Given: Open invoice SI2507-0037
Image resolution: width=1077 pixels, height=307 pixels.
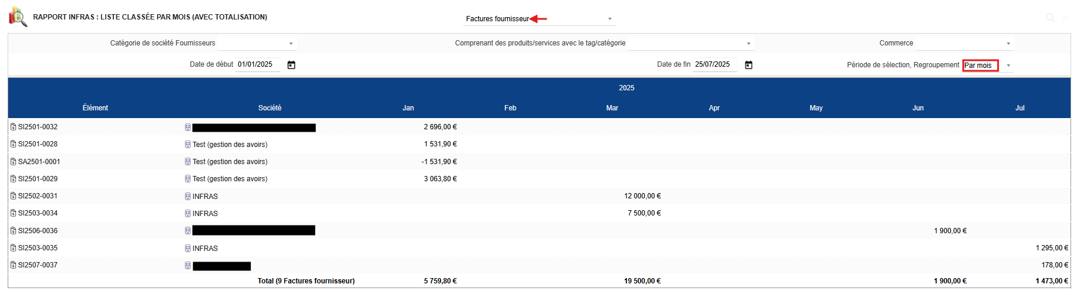Looking at the screenshot, I should point(38,265).
